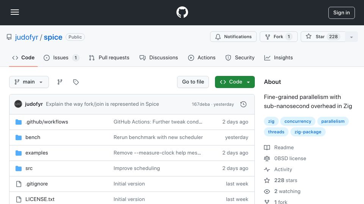Select the parallelism topic tag

tap(333, 121)
